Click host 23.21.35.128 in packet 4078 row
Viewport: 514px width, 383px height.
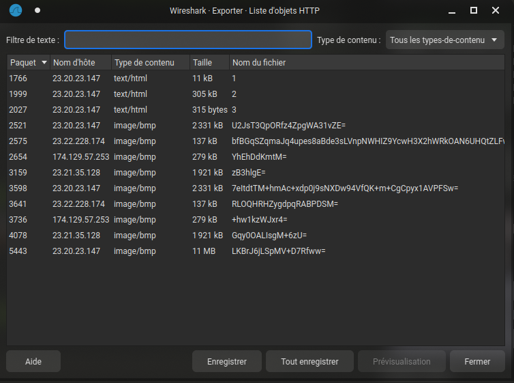click(x=76, y=236)
